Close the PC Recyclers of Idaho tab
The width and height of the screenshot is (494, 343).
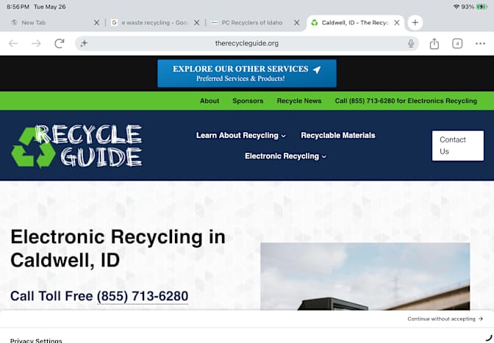click(297, 23)
